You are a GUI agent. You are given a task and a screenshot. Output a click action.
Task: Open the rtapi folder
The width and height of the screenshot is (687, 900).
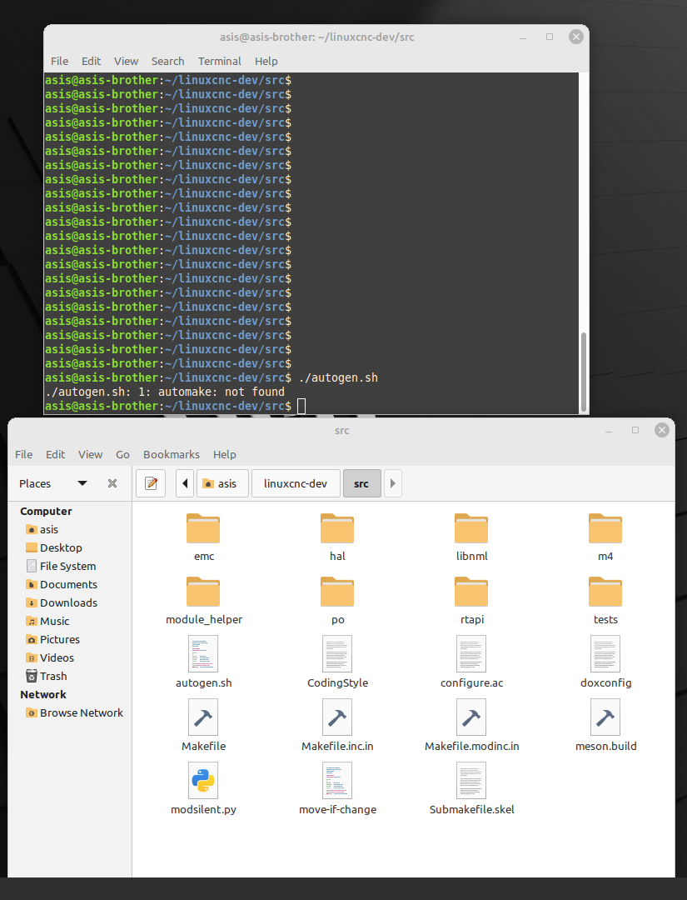pos(471,591)
